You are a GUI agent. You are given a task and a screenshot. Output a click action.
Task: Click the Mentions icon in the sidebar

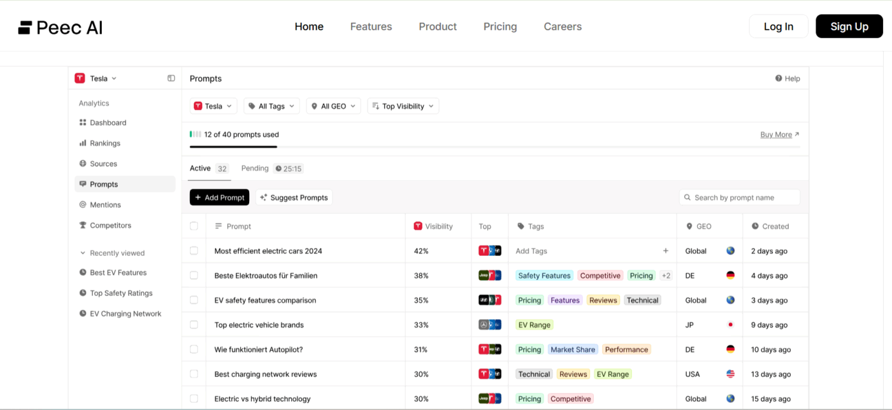point(82,204)
